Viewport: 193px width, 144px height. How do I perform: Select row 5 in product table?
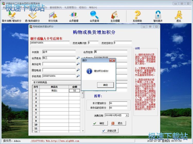56,106
